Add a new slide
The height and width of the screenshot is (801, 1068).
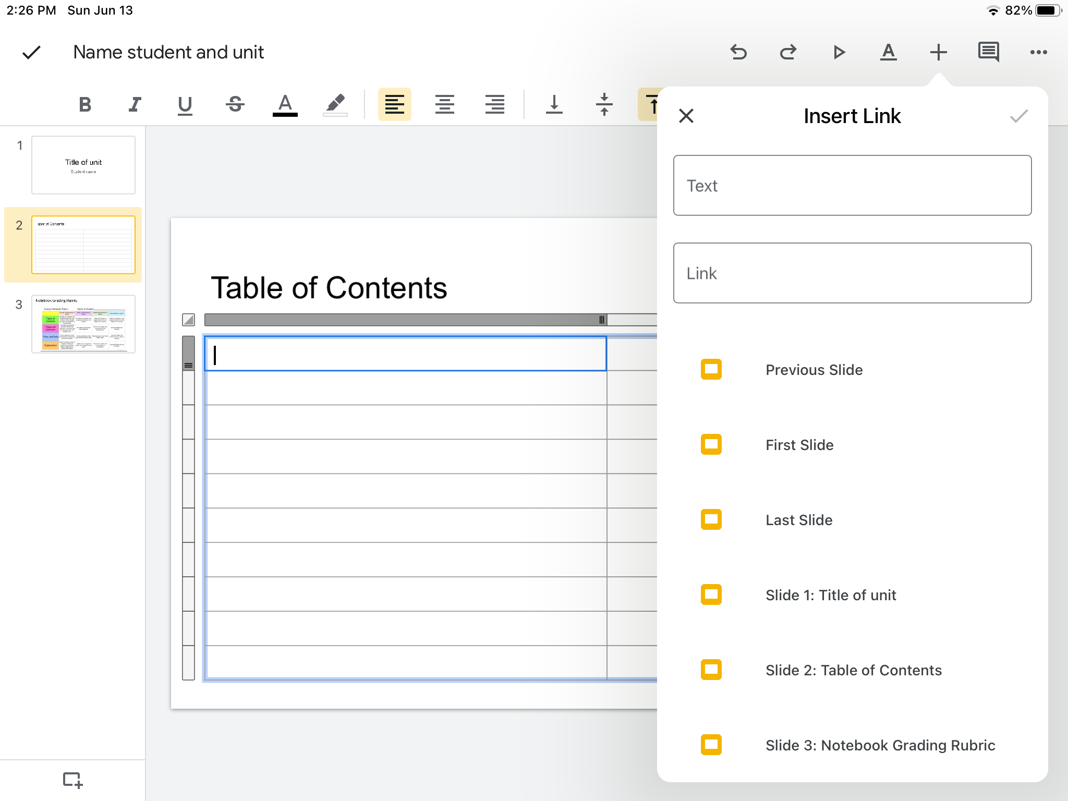pyautogui.click(x=72, y=780)
